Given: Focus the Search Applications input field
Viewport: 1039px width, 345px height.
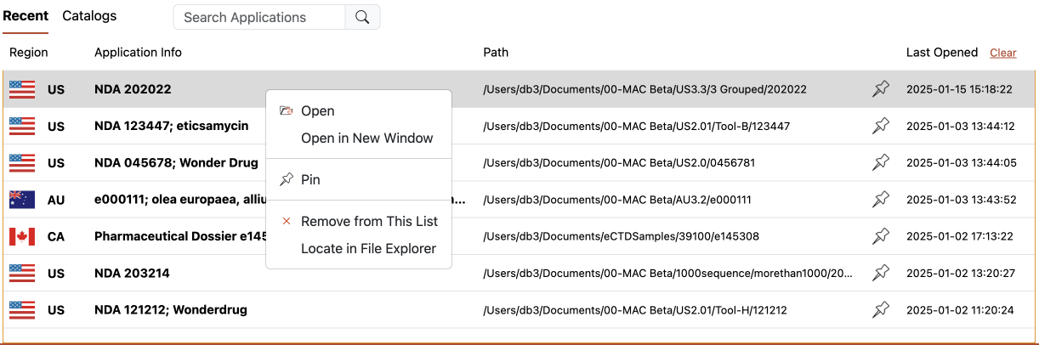Looking at the screenshot, I should click(x=259, y=17).
